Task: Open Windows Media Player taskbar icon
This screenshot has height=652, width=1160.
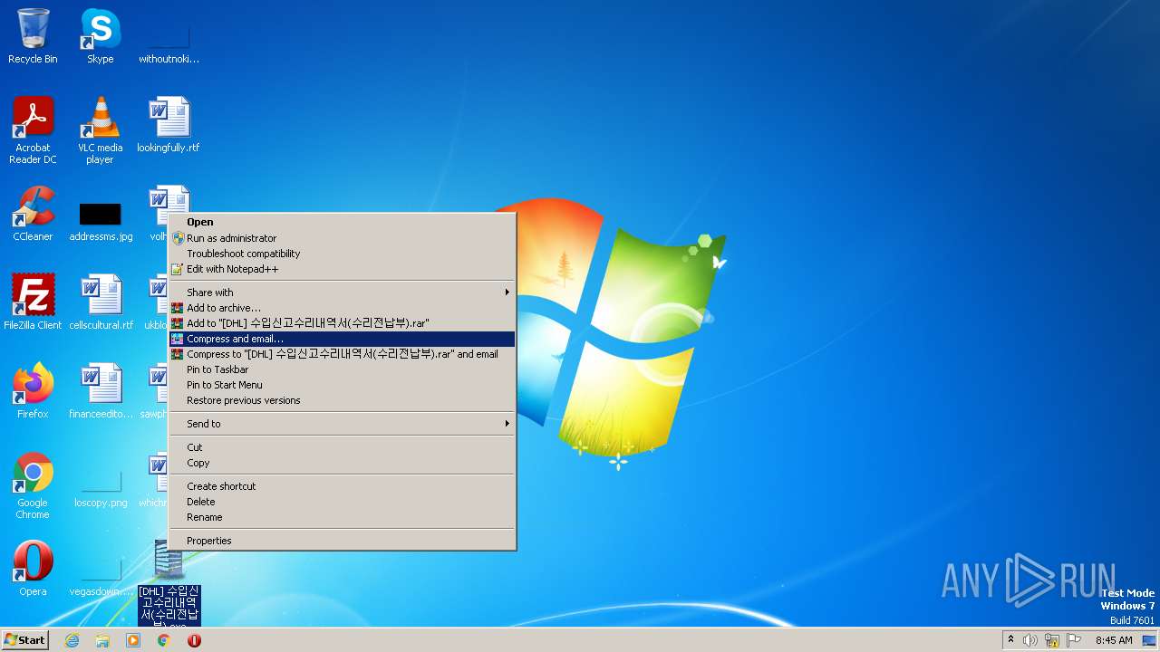Action: point(133,640)
